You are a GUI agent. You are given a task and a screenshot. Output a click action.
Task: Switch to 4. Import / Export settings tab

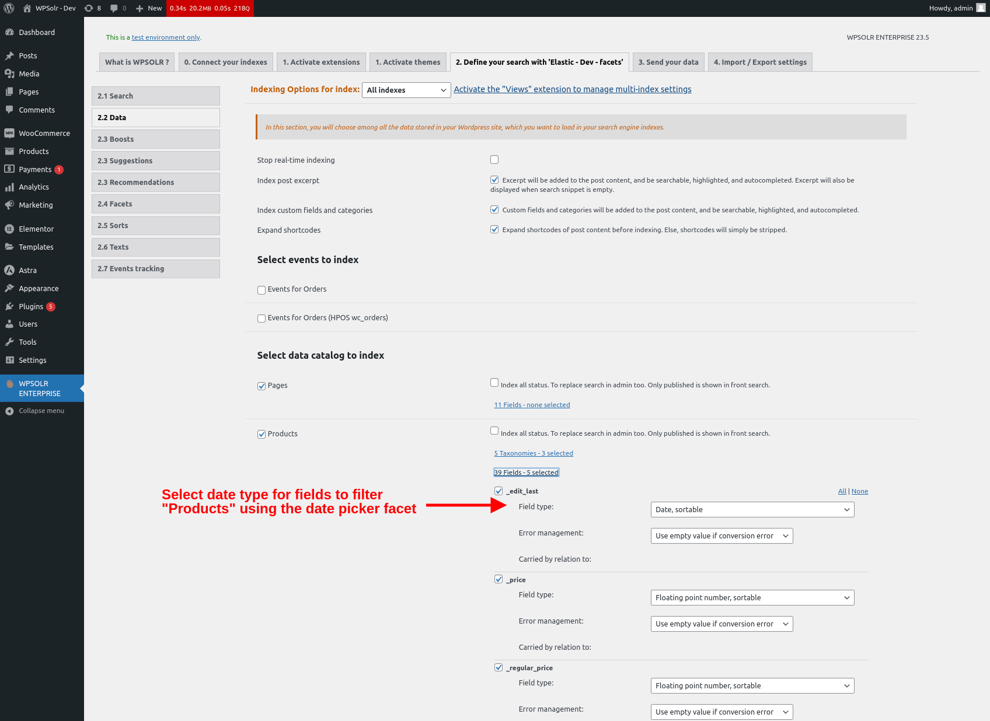click(x=760, y=62)
